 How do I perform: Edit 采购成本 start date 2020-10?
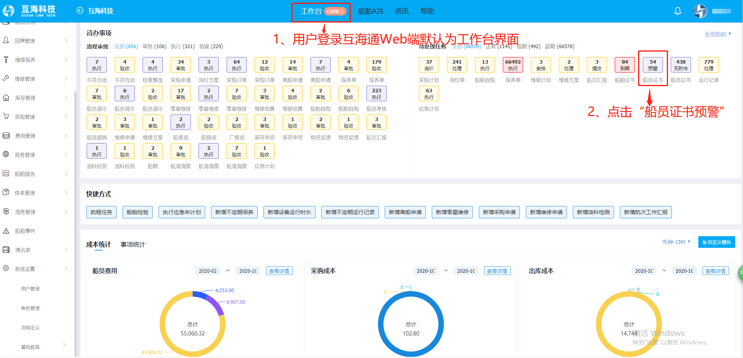coord(426,271)
